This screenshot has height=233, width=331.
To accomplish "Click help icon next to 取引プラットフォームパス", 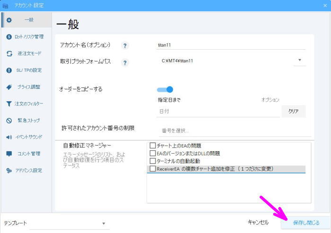I will click(x=125, y=63).
